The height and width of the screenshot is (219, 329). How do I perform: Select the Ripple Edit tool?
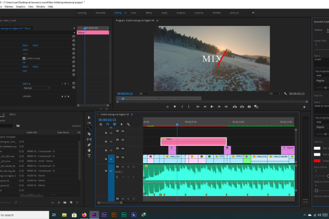coord(89,128)
